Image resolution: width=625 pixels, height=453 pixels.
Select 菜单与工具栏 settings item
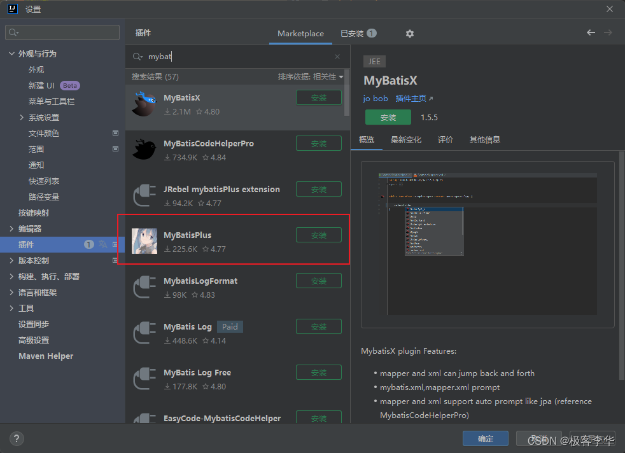pyautogui.click(x=51, y=101)
